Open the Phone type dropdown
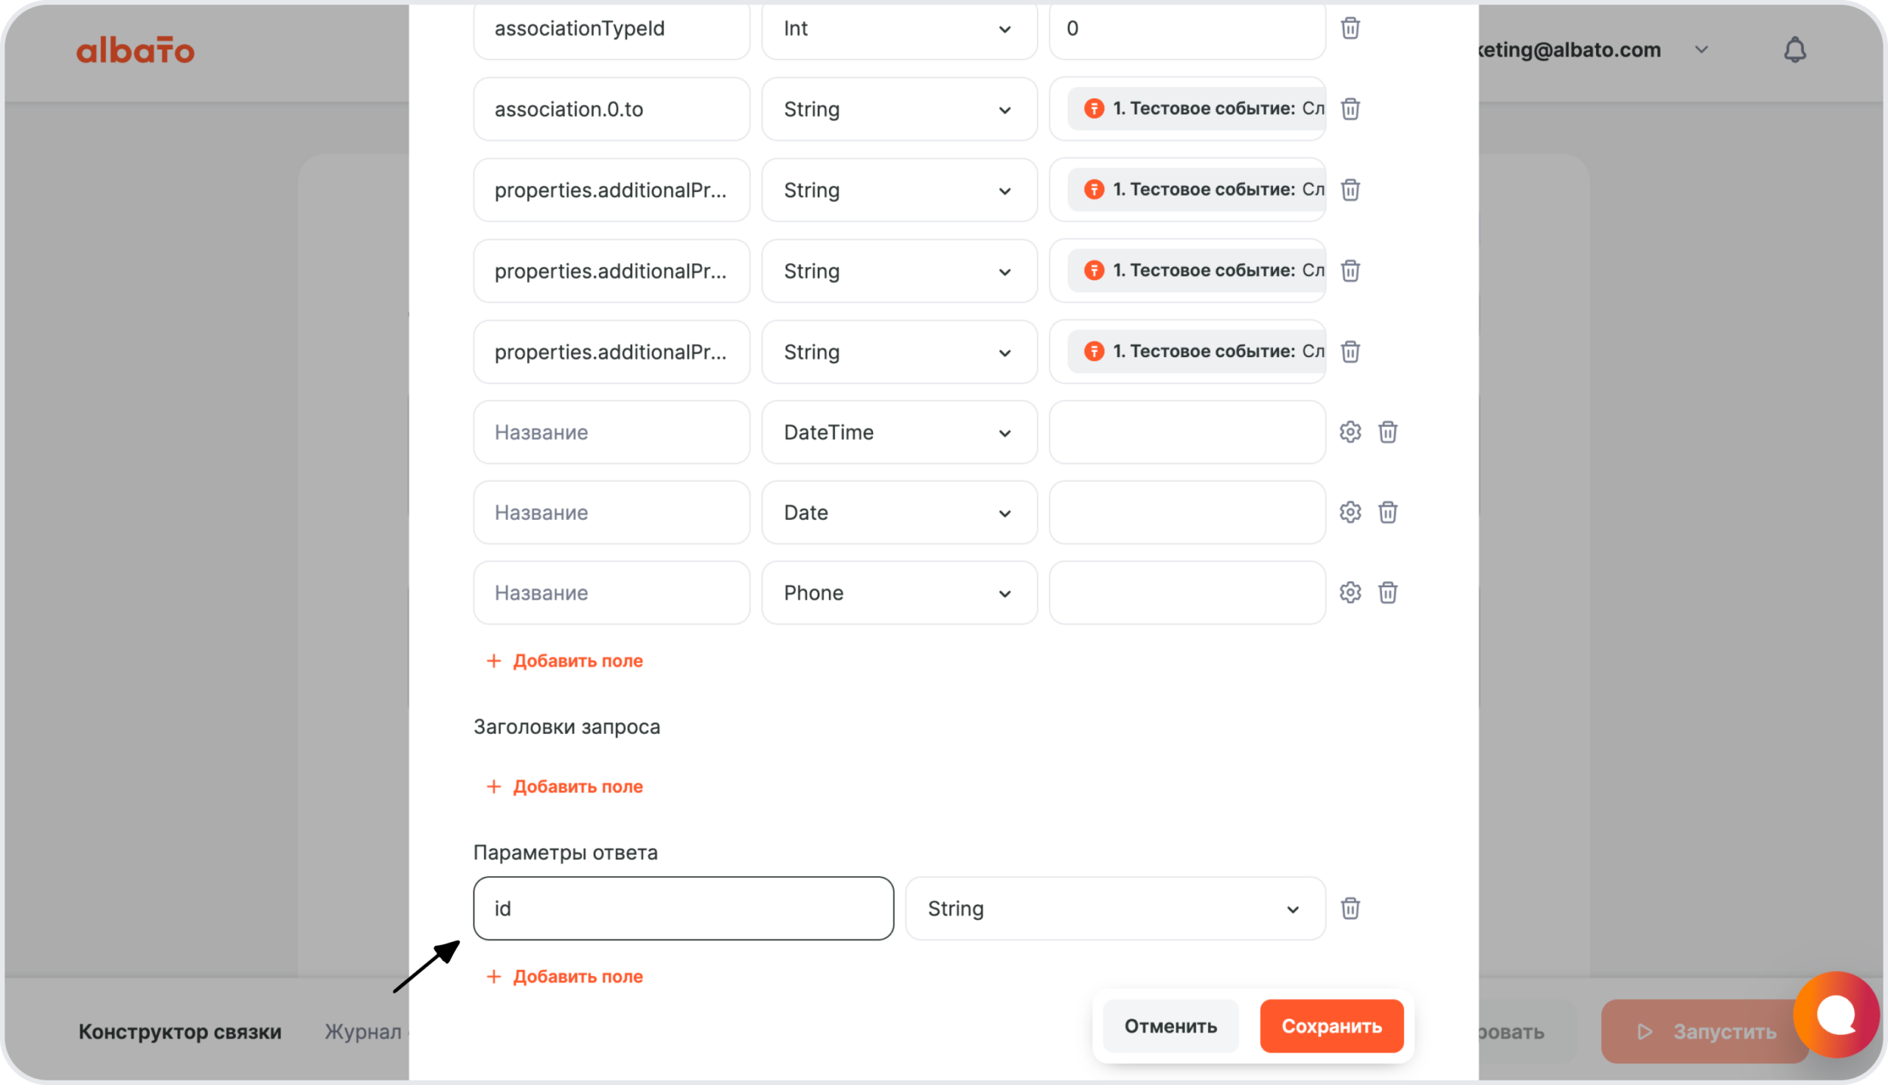Viewport: 1888px width, 1085px height. tap(898, 592)
